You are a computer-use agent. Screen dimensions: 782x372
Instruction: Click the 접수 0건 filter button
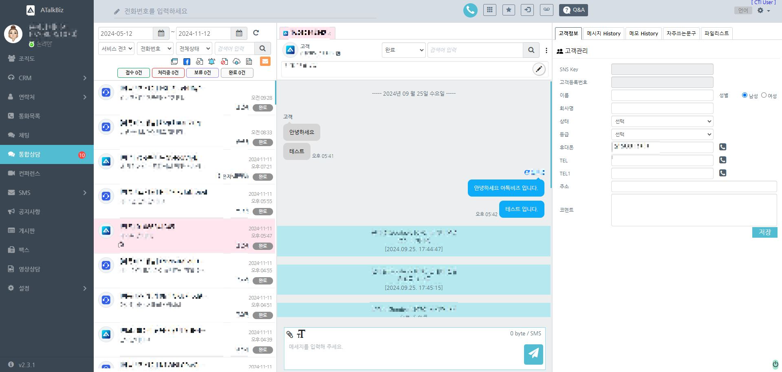[x=134, y=73]
